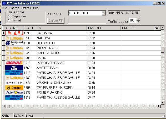The width and height of the screenshot is (166, 119).
Task: Click the Link to FS button
Action: pyautogui.click(x=56, y=21)
